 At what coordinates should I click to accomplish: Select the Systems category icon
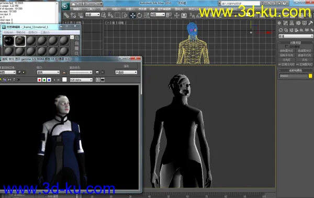[312, 30]
